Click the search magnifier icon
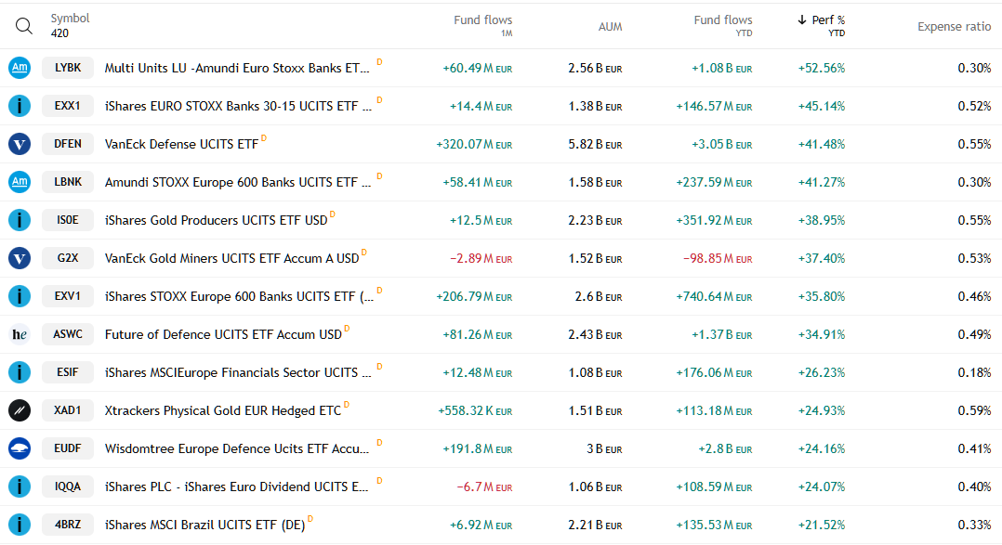Viewport: 1002px width, 545px height. tap(24, 26)
